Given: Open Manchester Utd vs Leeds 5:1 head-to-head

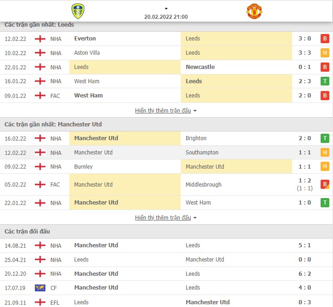Looking at the screenshot, I should click(166, 245).
